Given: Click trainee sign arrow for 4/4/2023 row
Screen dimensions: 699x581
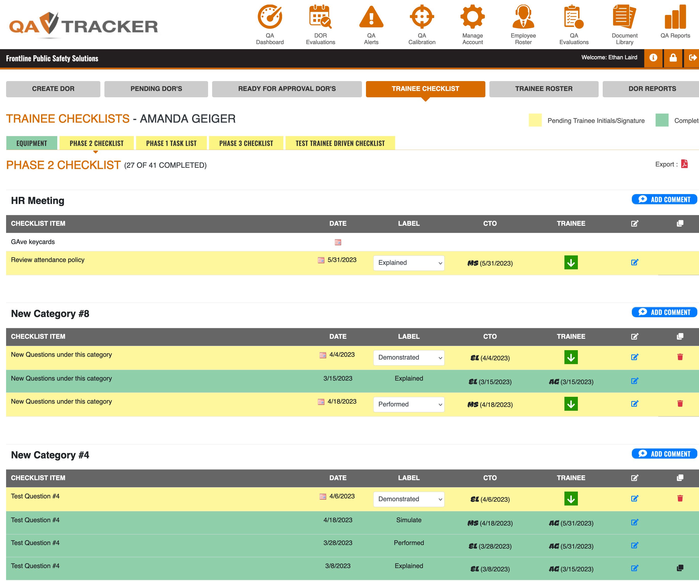Looking at the screenshot, I should pos(571,357).
